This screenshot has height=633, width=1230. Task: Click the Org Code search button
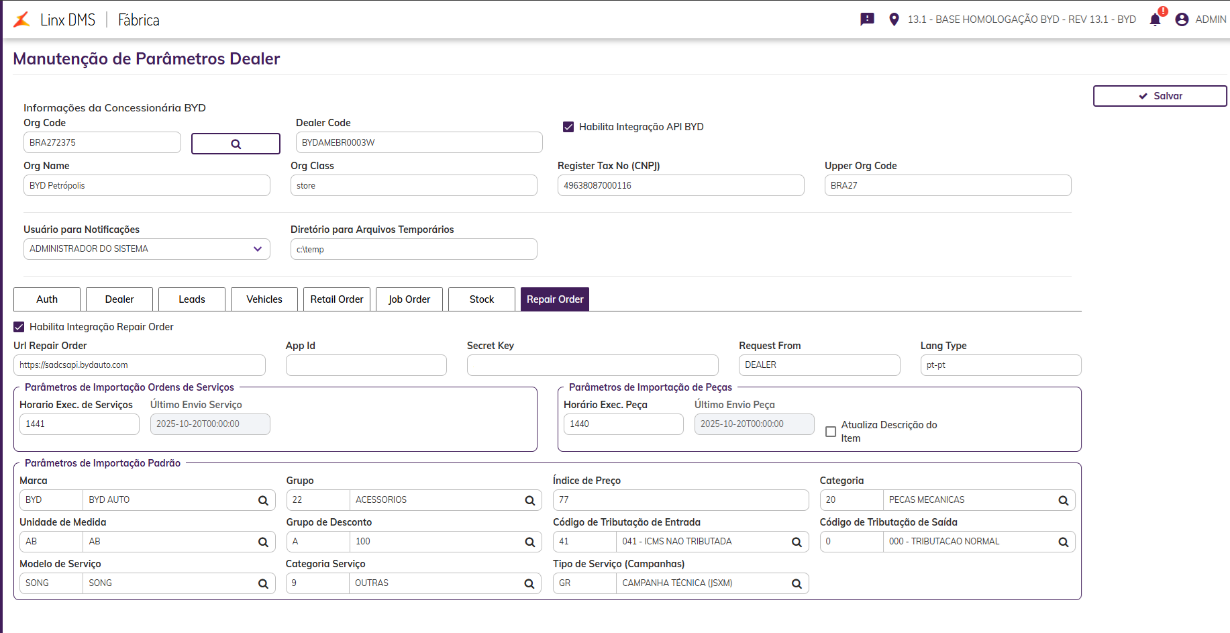[x=236, y=144]
